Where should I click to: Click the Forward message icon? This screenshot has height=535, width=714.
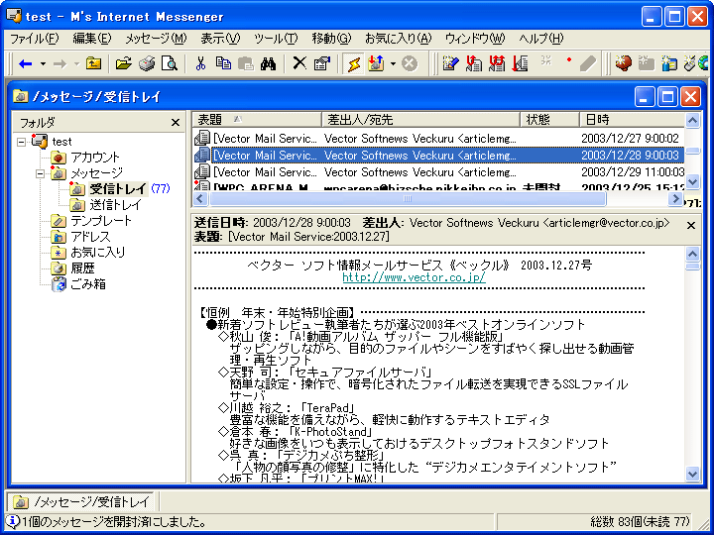pos(521,64)
